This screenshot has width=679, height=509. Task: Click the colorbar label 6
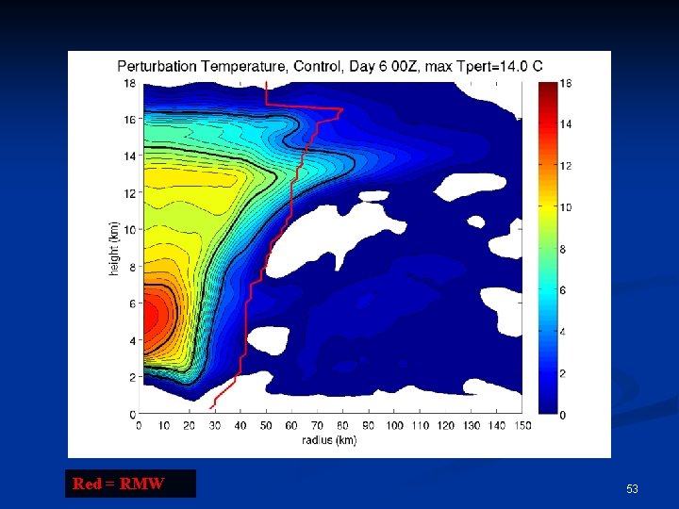562,290
